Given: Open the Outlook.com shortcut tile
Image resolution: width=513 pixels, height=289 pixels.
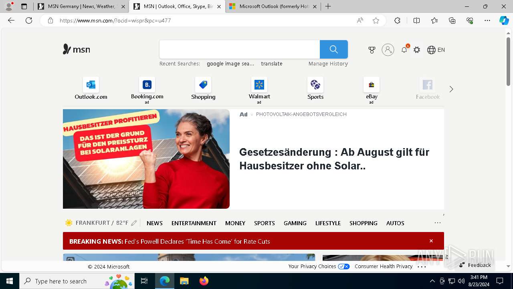Looking at the screenshot, I should coord(91,89).
